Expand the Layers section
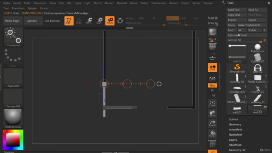Image resolution: width=272 pixels, height=153 pixels. point(233,140)
